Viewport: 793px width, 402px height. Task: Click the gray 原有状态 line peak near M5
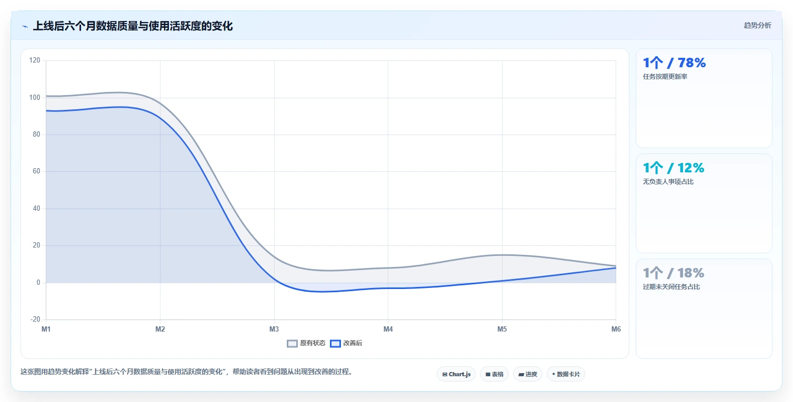(x=502, y=255)
